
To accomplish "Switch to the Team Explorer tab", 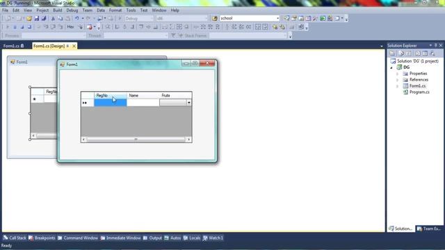I will click(x=430, y=228).
